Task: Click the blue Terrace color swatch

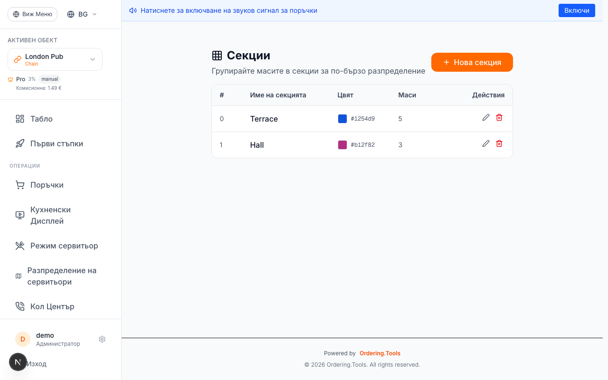Action: [x=342, y=119]
